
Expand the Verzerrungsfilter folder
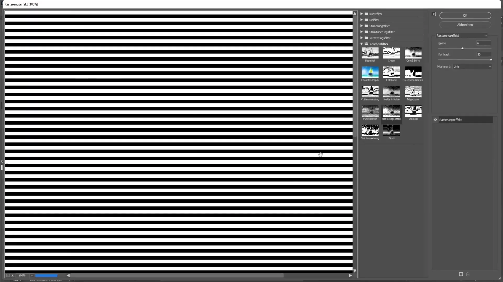tap(362, 38)
